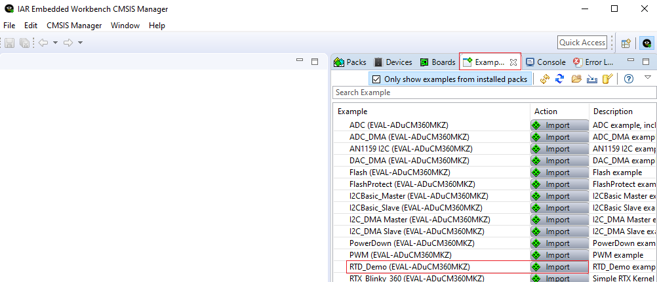The height and width of the screenshot is (282, 657).
Task: Open the Examples view menu triangle
Action: click(648, 77)
